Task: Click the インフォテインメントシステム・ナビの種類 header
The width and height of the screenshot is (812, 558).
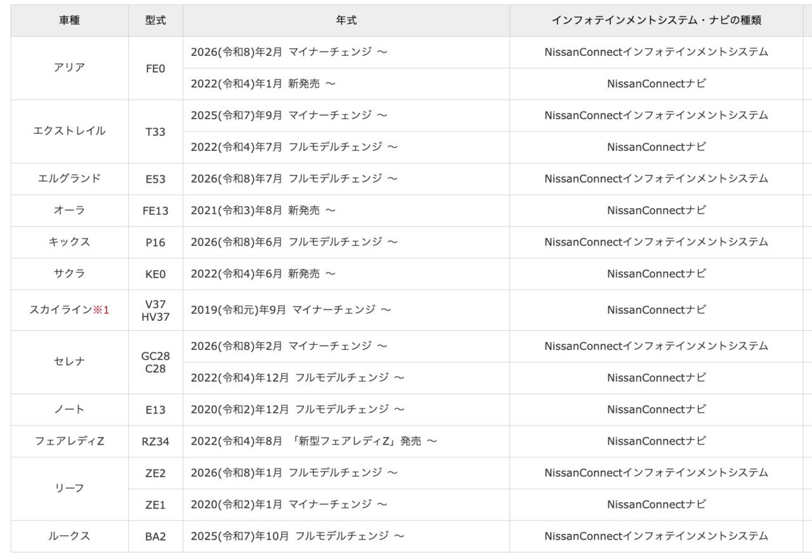Action: (x=657, y=20)
